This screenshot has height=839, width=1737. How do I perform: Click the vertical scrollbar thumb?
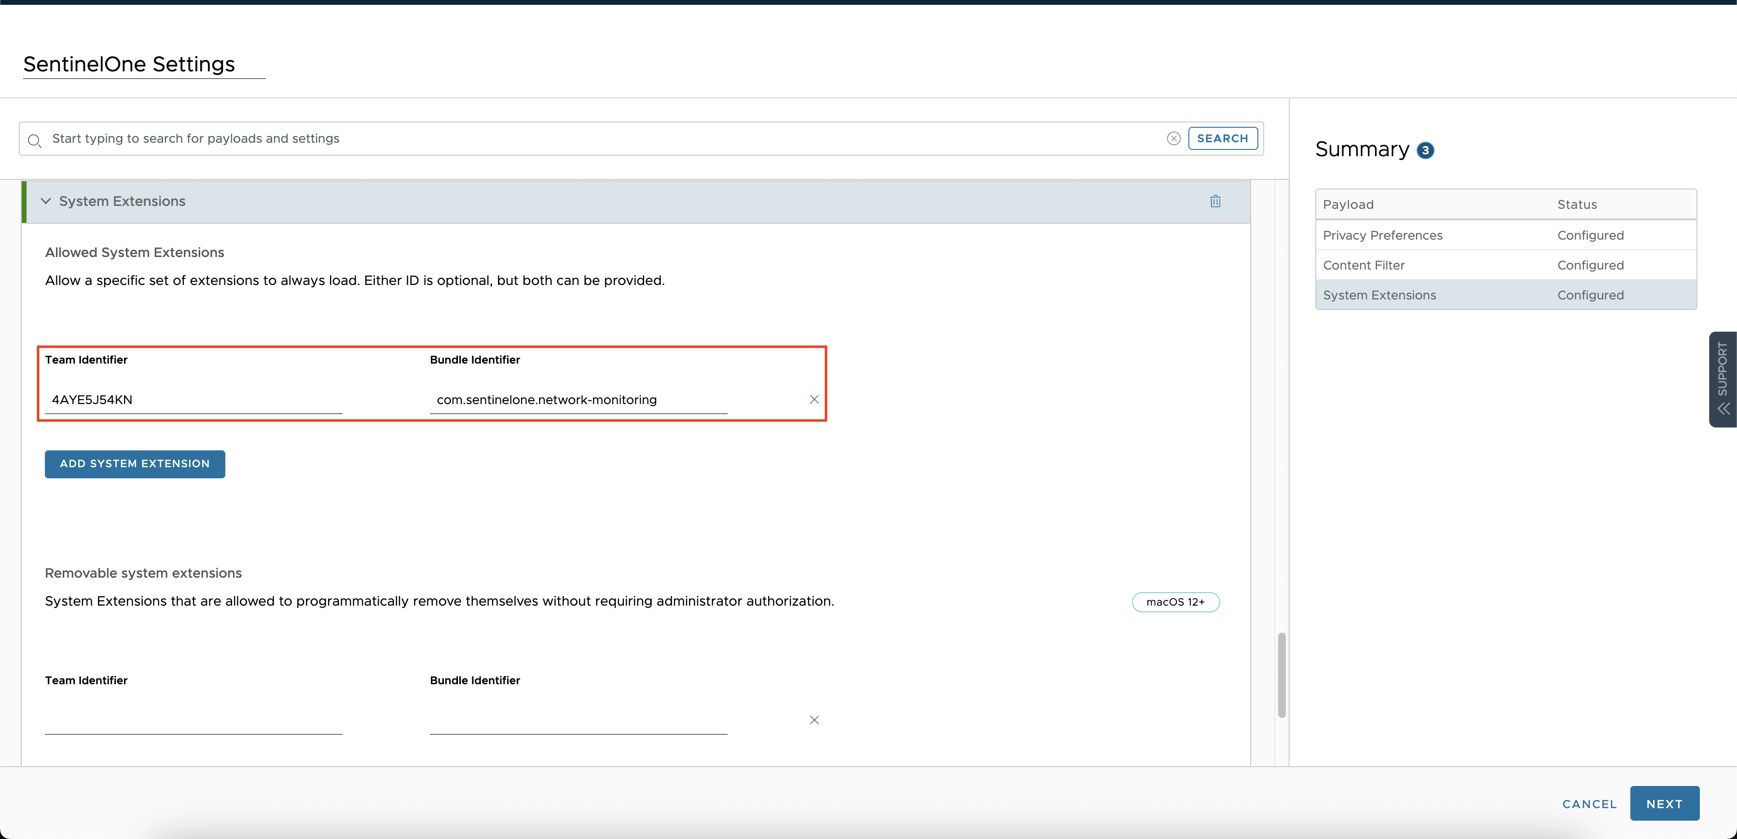tap(1281, 675)
